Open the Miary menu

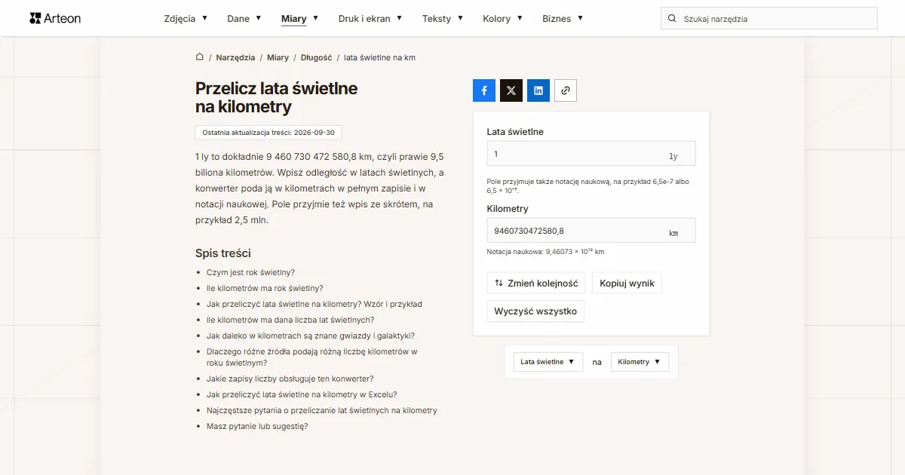tap(299, 19)
